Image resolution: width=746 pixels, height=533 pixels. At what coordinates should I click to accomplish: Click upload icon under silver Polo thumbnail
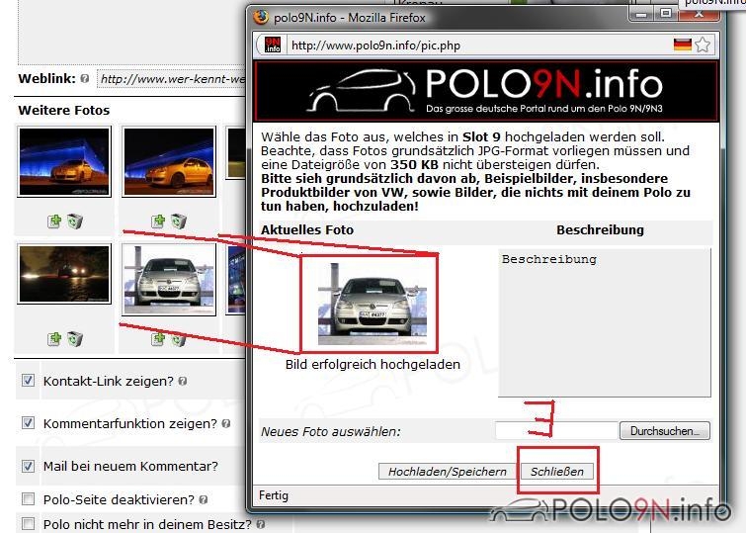coord(158,338)
